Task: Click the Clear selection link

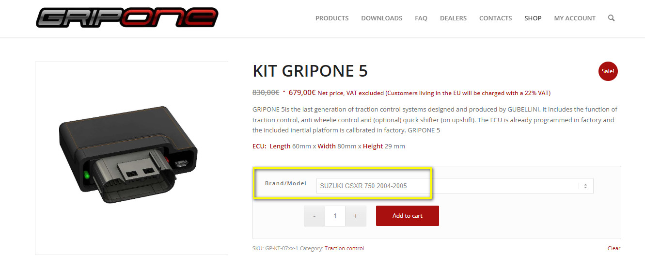Action: pyautogui.click(x=614, y=248)
